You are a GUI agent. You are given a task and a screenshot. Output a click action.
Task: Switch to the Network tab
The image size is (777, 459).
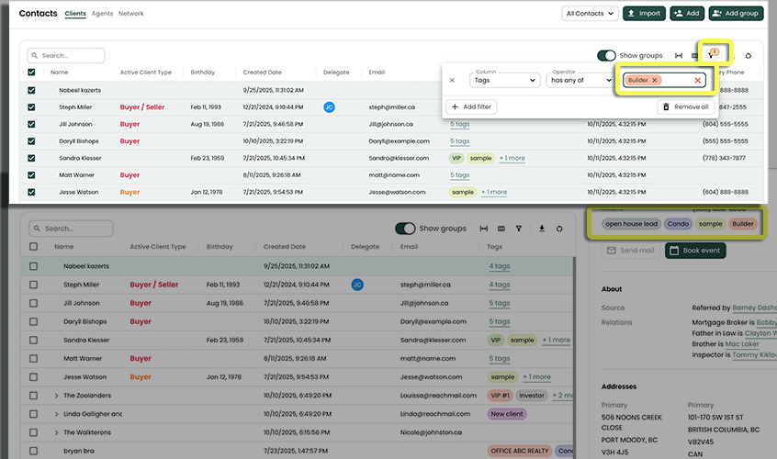131,14
